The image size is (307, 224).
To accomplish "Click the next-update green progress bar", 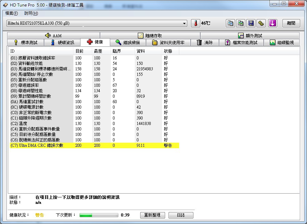I will (x=99, y=215).
